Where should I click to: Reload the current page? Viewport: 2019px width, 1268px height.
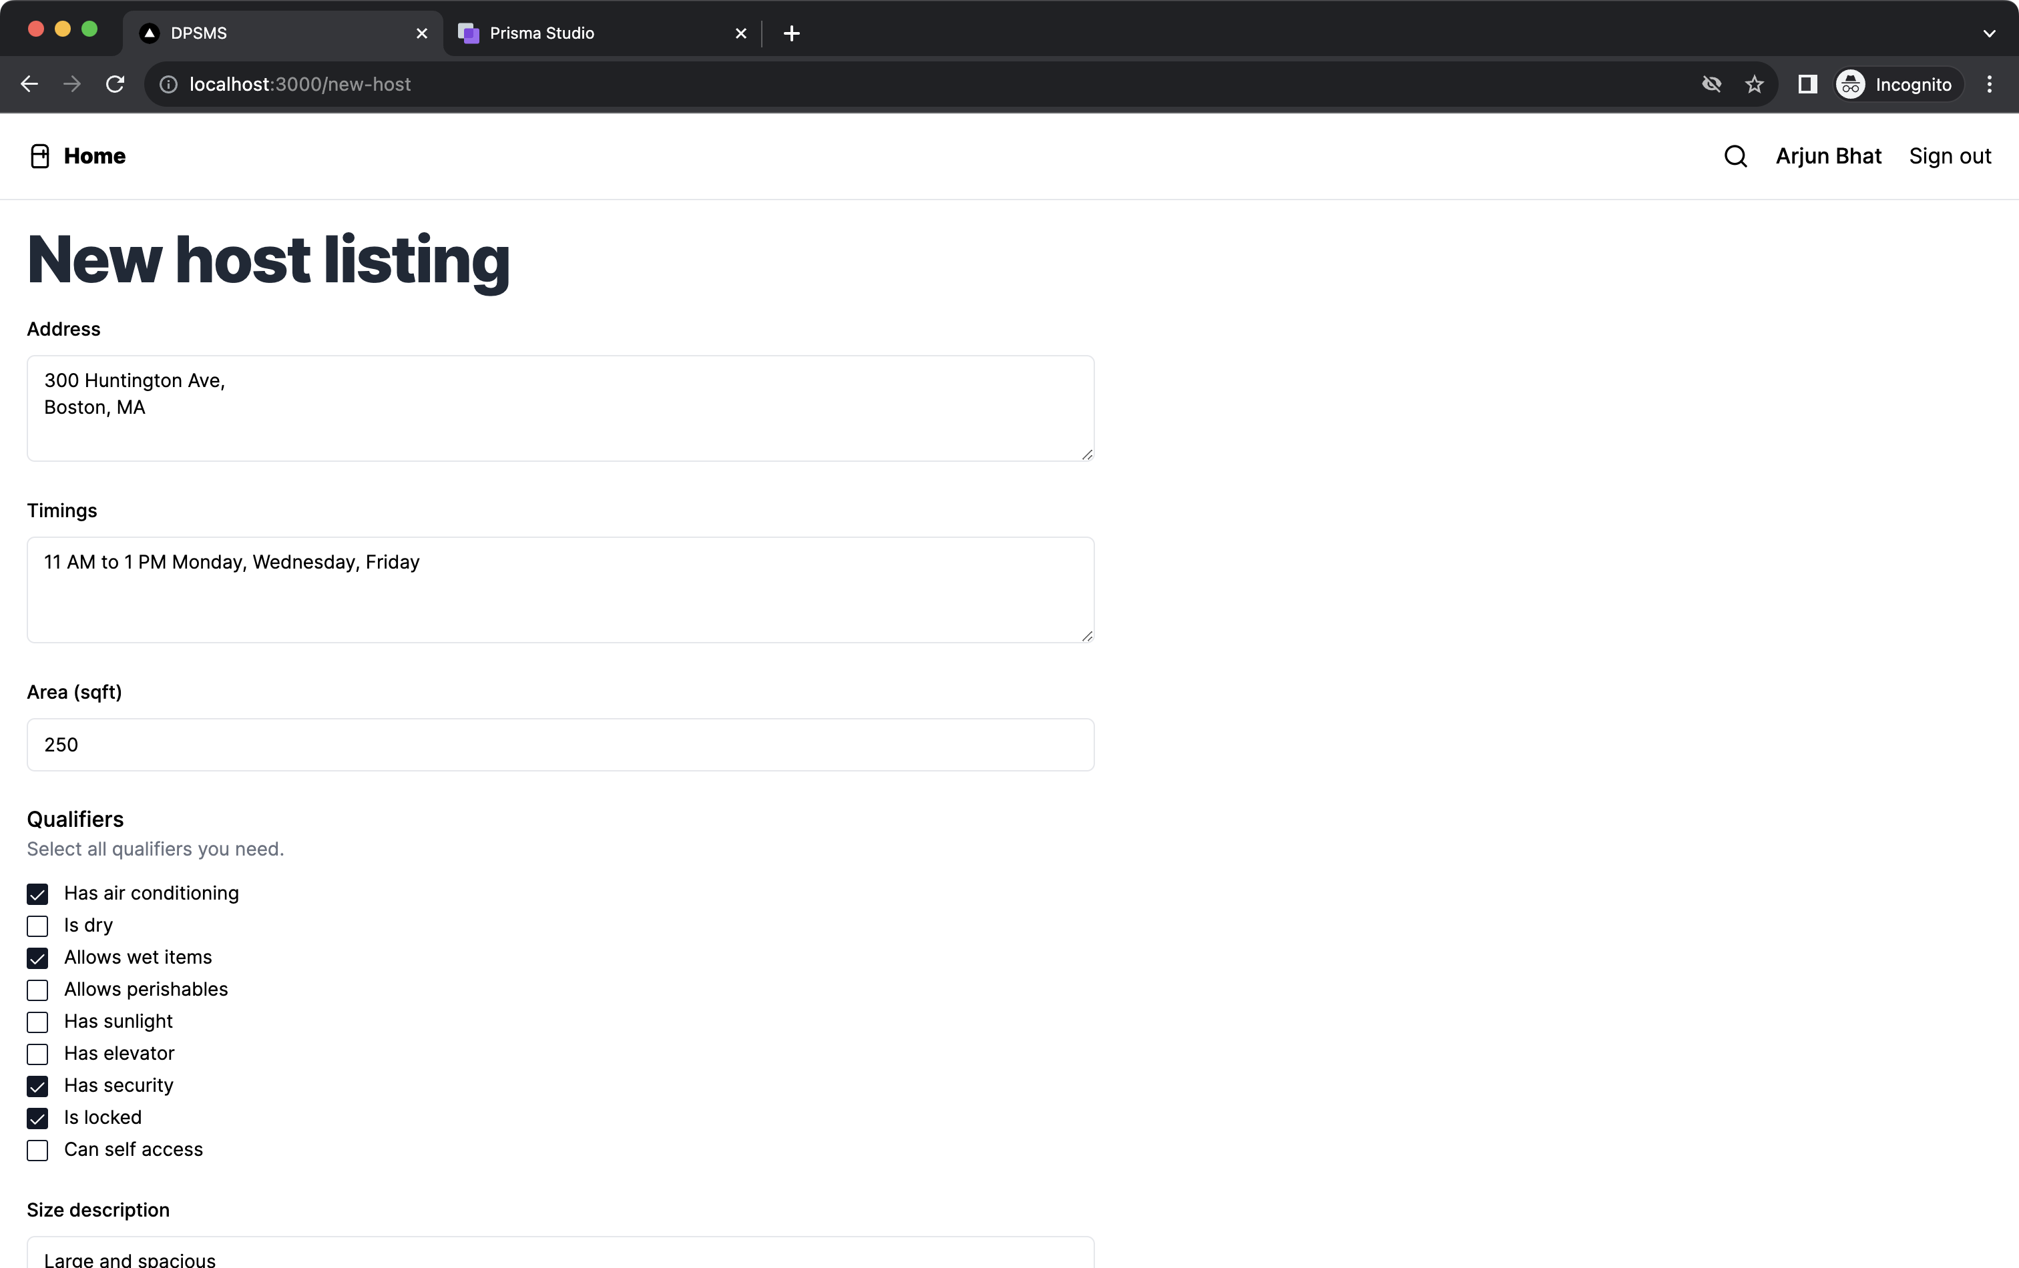point(115,84)
